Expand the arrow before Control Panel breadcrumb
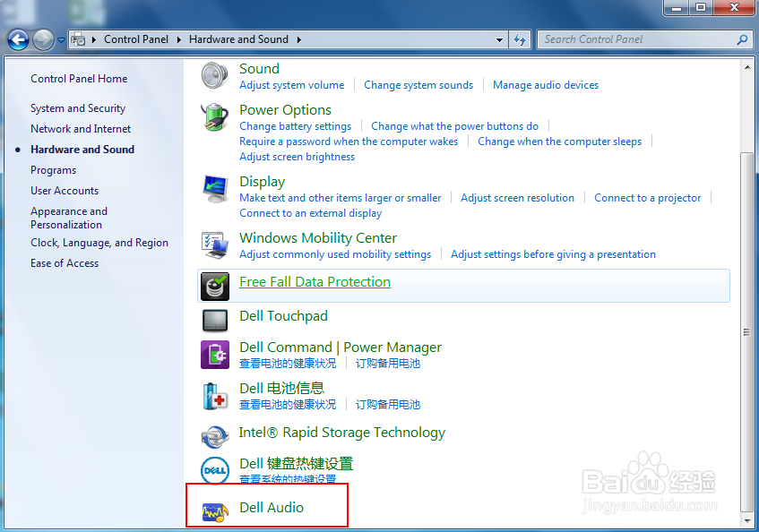Screen dimensions: 759x532 (x=94, y=39)
